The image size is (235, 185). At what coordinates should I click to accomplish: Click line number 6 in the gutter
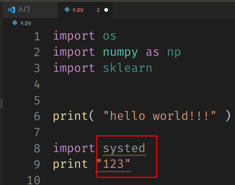(37, 116)
